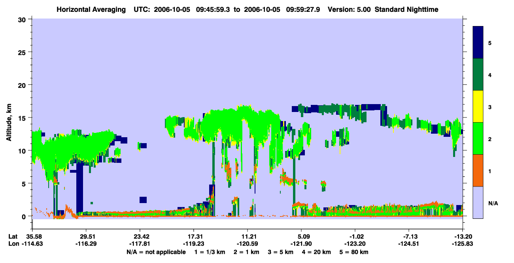This screenshot has width=514, height=263.
Task: Click the 'Lat' row label
Action: pyautogui.click(x=13, y=237)
